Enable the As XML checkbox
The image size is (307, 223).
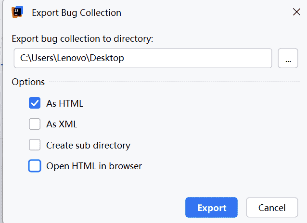coord(35,124)
